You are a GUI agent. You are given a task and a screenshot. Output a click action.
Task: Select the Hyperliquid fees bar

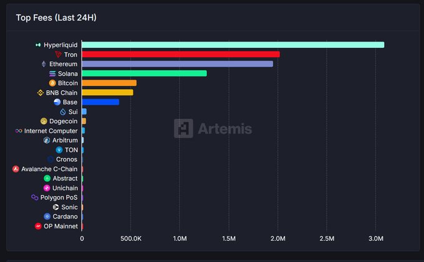233,45
